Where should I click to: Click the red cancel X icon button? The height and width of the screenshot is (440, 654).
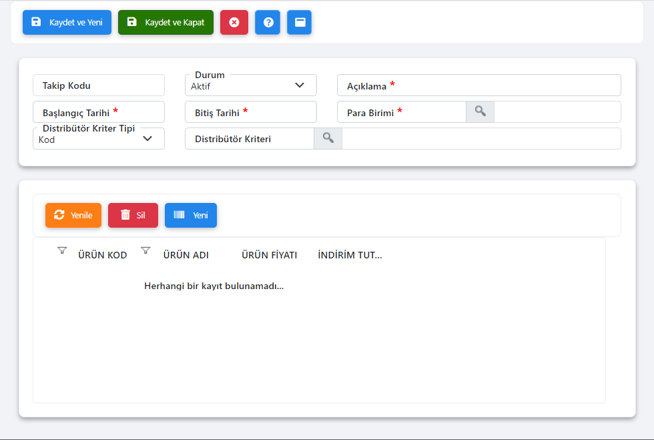pyautogui.click(x=234, y=22)
